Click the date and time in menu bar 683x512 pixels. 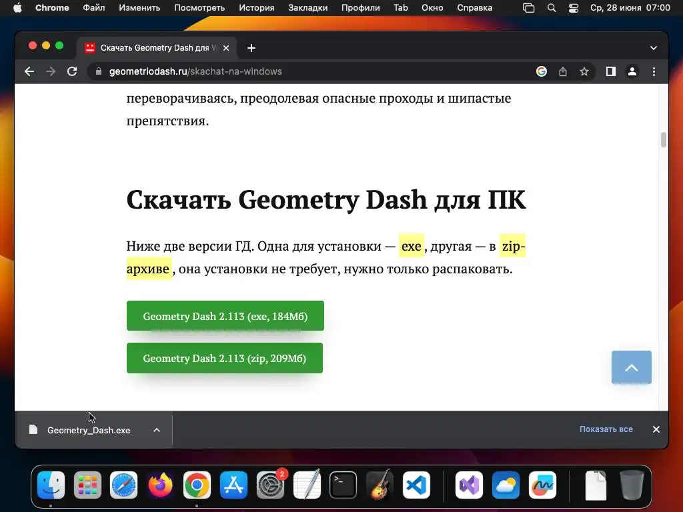pyautogui.click(x=630, y=8)
